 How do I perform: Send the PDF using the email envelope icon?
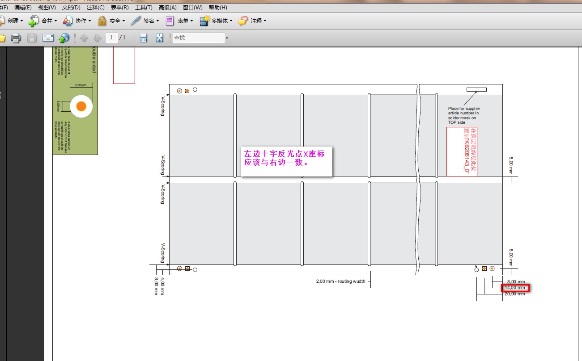click(48, 38)
